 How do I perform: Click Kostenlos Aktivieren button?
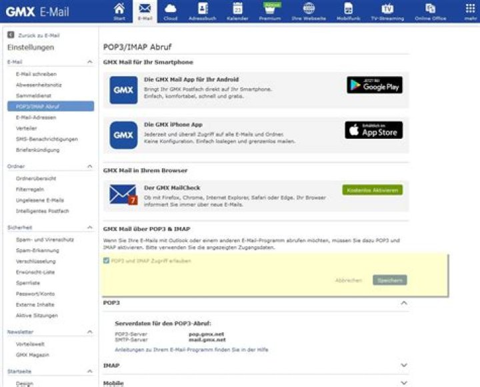coord(372,190)
